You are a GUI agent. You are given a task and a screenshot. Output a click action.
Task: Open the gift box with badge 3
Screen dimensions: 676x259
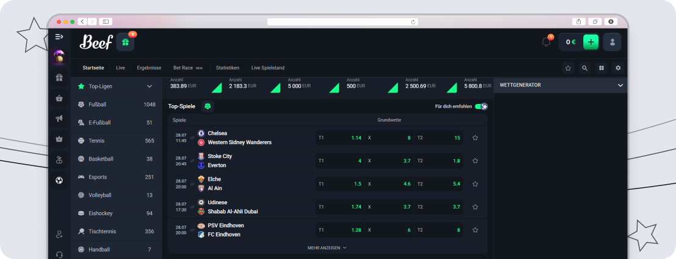(125, 42)
